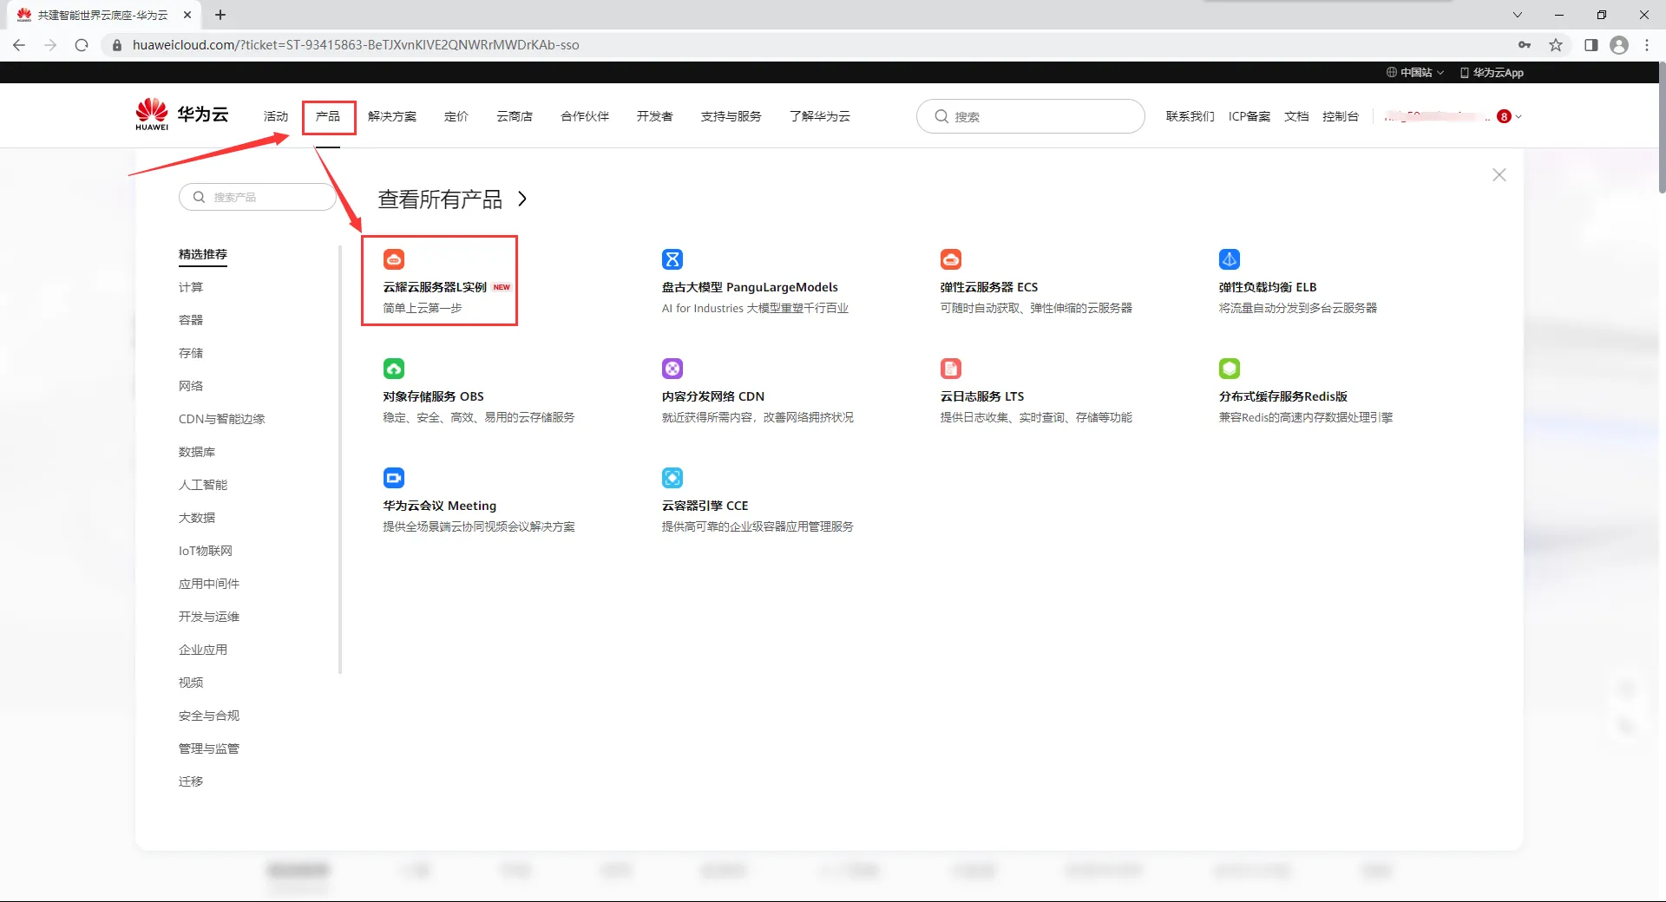Select the 开发与运维 category
Viewport: 1666px width, 902px height.
coord(209,617)
